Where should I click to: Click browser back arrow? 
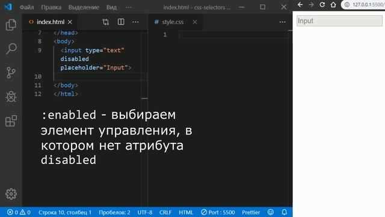300,5
